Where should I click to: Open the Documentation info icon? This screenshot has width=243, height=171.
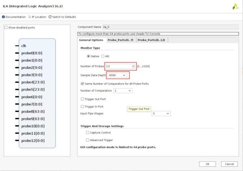[3, 17]
